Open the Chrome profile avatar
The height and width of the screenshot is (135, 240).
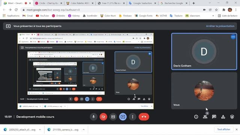tap(230, 10)
